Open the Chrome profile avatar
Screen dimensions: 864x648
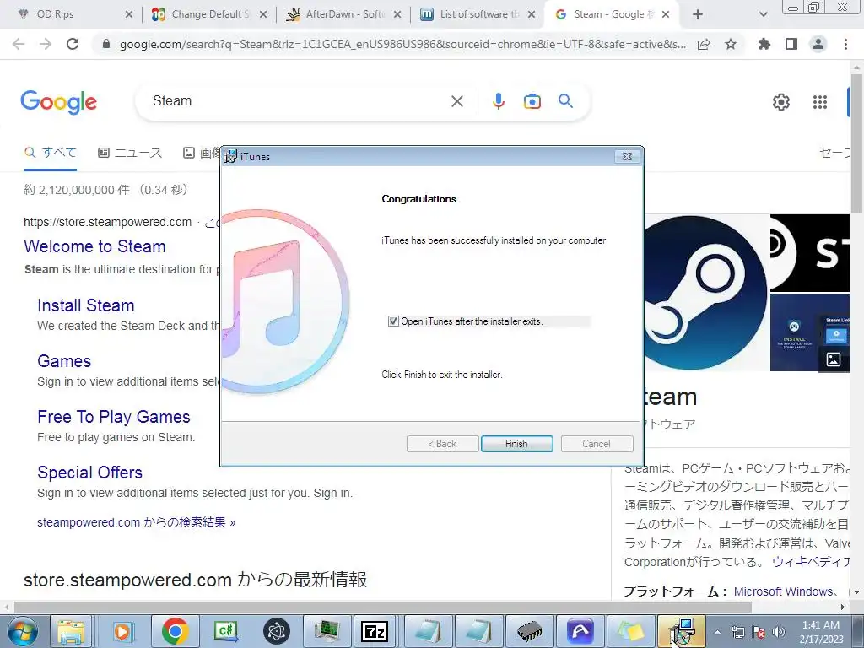[x=818, y=44]
